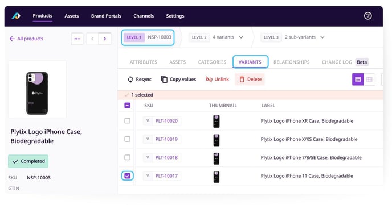Click the Resync button
This screenshot has width=392, height=205.
point(140,79)
